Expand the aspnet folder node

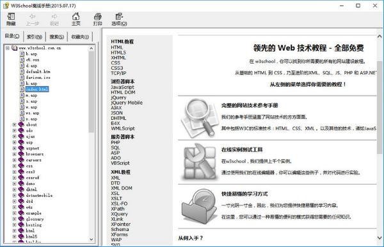point(15,148)
